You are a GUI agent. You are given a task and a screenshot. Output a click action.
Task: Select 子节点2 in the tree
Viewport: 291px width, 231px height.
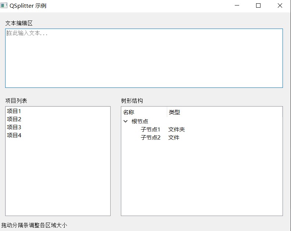tap(150, 138)
